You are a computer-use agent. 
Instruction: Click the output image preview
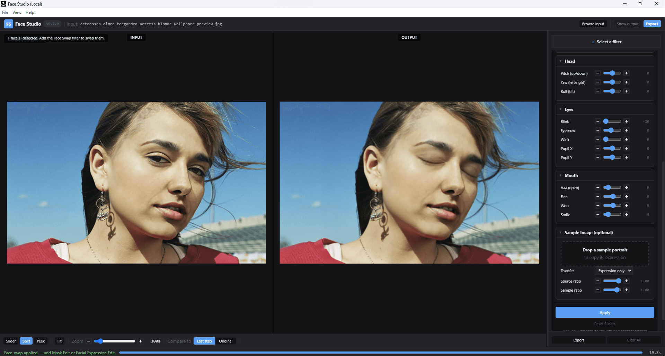[x=409, y=183]
